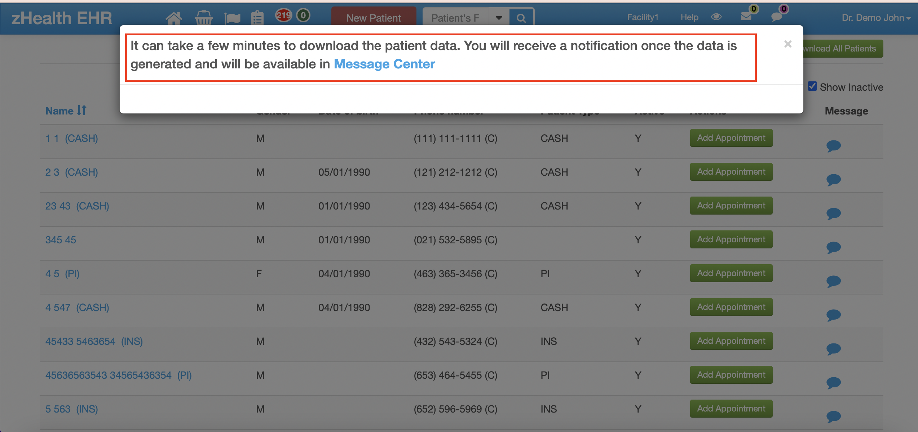Image resolution: width=918 pixels, height=432 pixels.
Task: Select Facility1 in the top bar
Action: (x=643, y=17)
